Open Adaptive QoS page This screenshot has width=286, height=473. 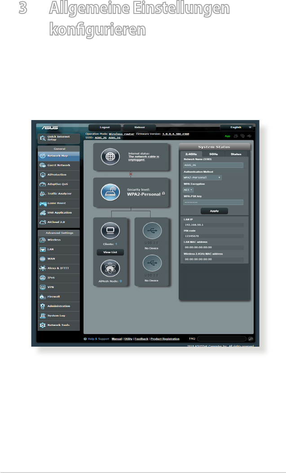pos(59,184)
